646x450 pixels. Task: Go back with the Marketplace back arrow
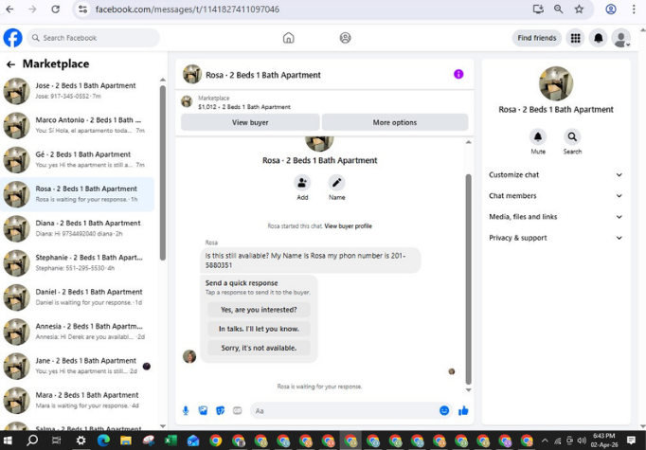coord(10,64)
